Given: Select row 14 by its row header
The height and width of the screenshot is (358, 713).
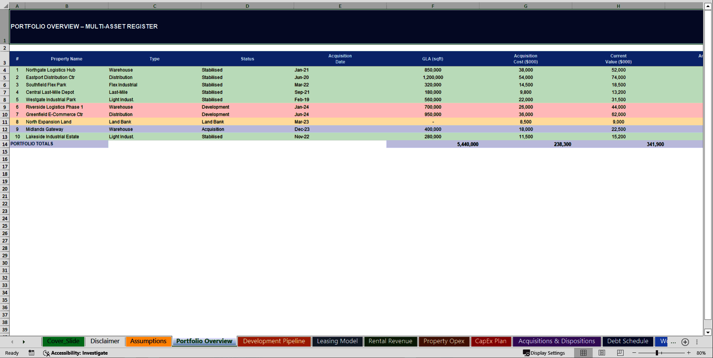Looking at the screenshot, I should 4,144.
